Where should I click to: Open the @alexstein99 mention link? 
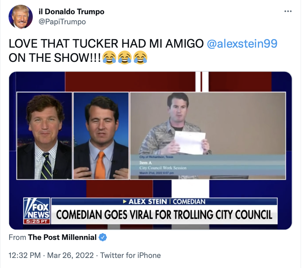pos(242,43)
